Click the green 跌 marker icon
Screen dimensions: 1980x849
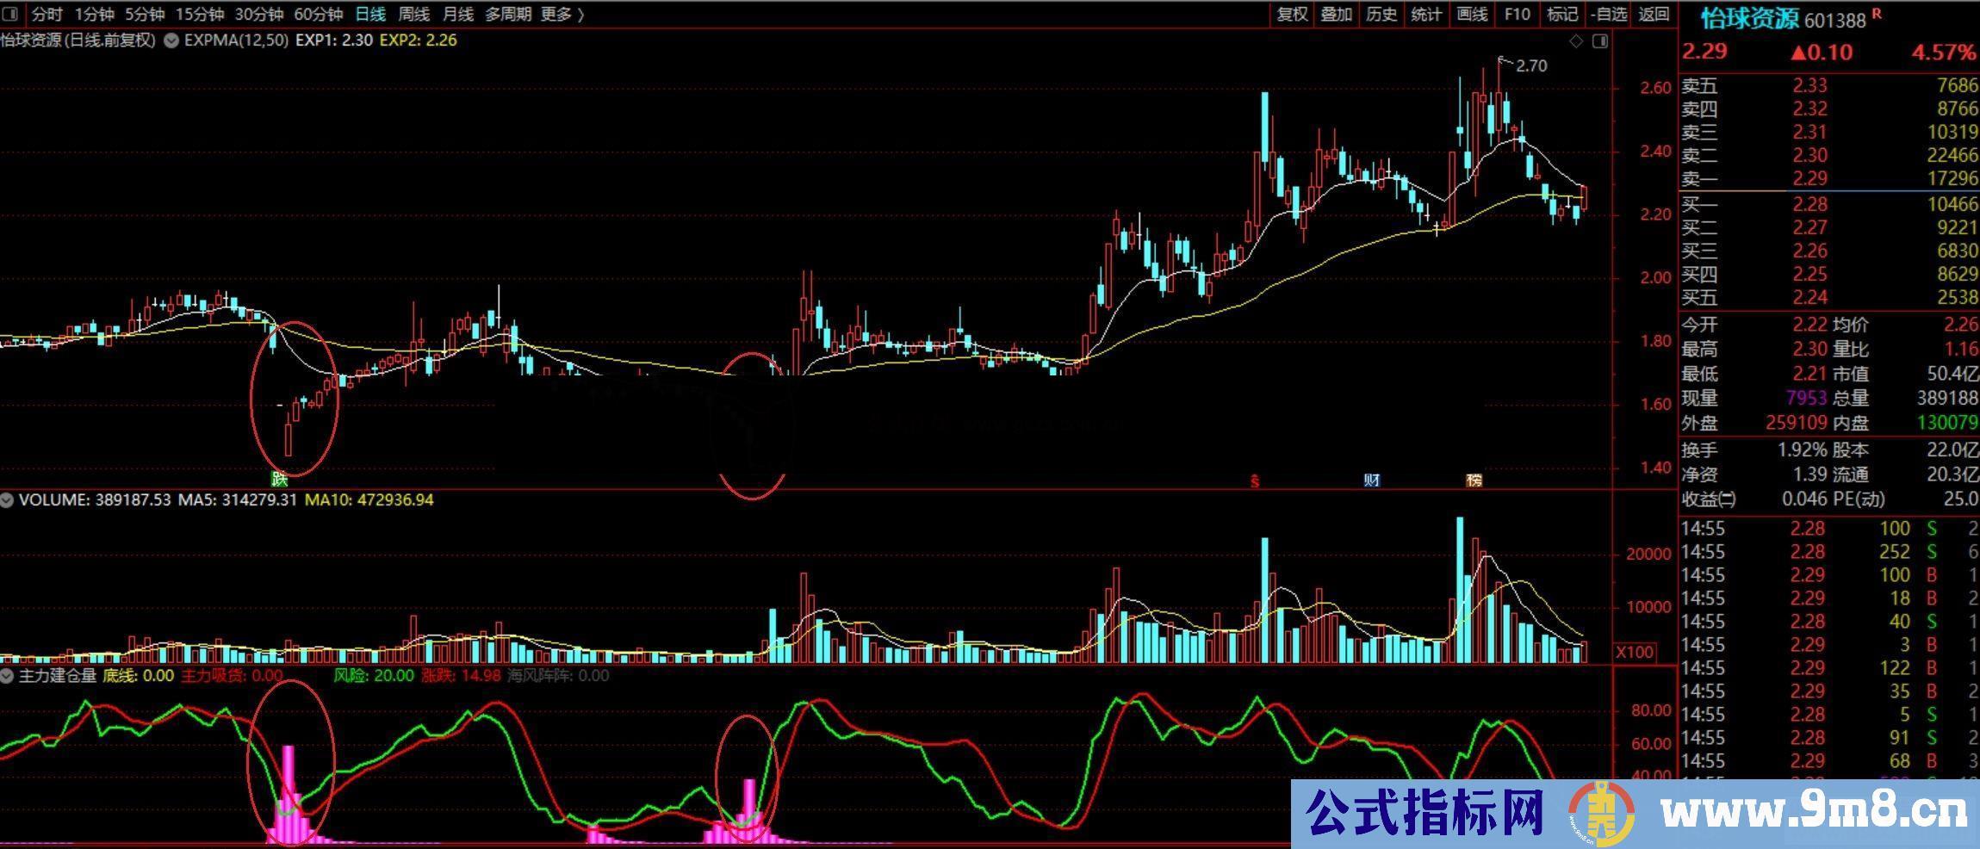[278, 478]
